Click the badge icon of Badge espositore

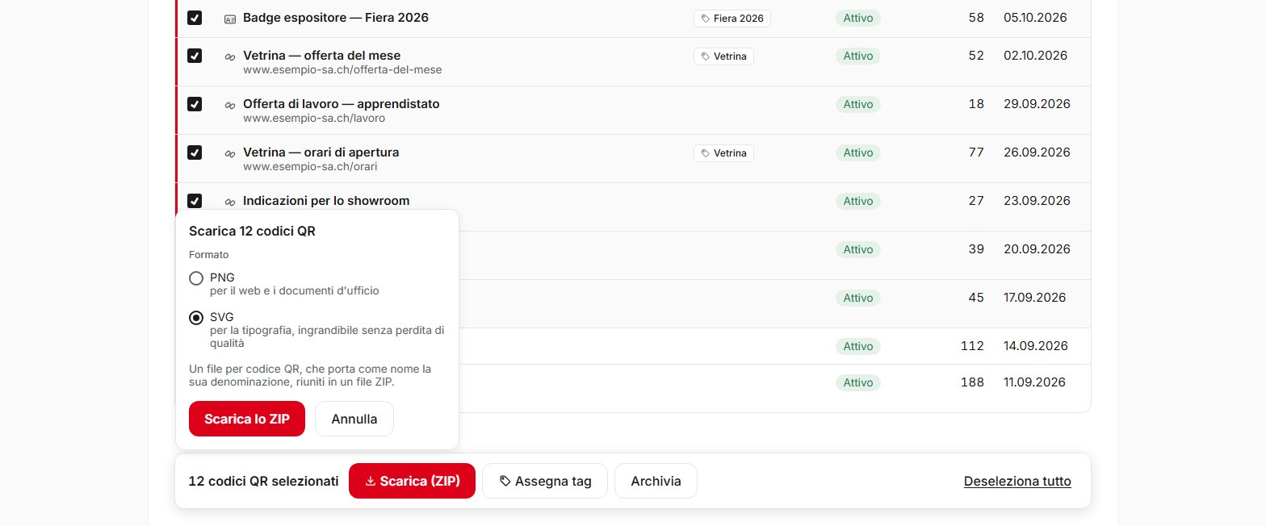coord(230,19)
